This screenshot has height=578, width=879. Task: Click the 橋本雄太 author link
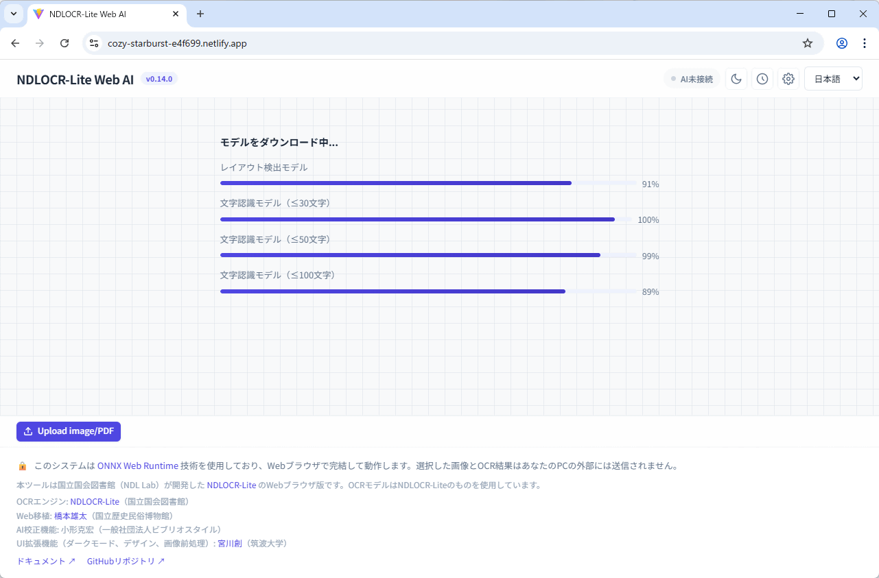pyautogui.click(x=70, y=516)
